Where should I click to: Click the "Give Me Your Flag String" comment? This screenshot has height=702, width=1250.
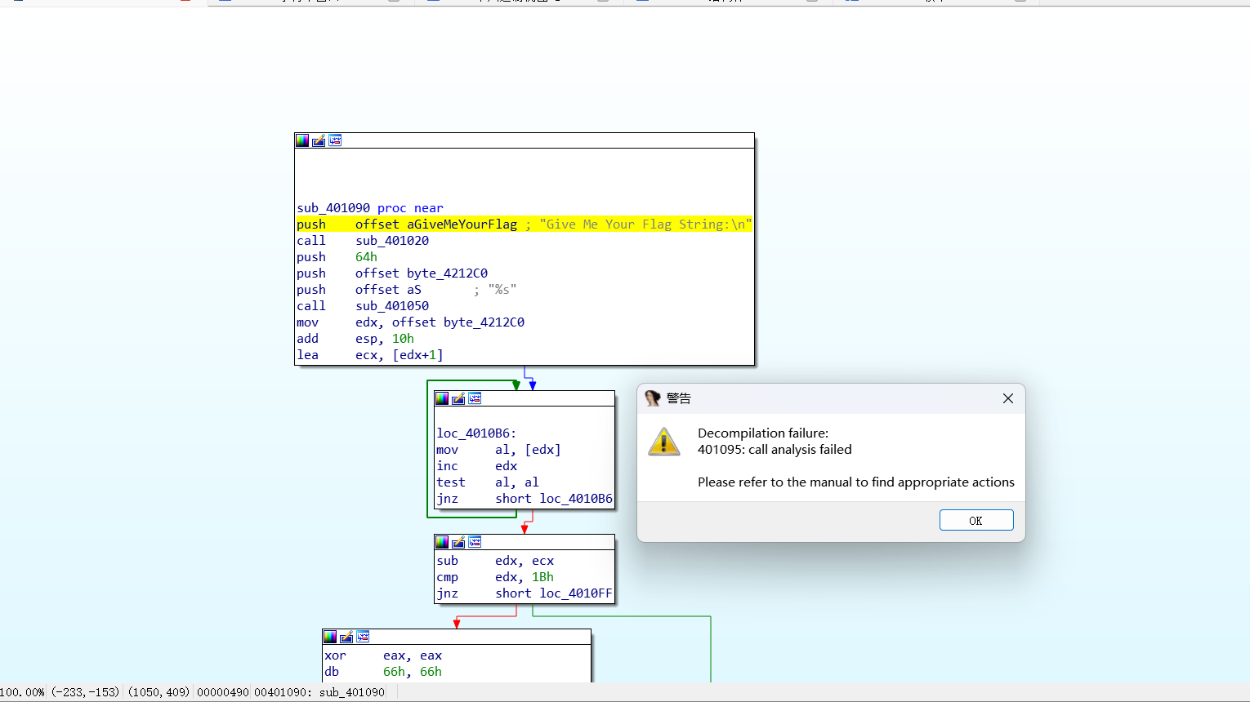click(645, 224)
